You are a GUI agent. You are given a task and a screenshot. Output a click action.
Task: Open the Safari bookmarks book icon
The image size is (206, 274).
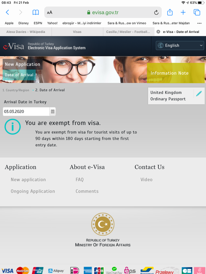[36, 12]
